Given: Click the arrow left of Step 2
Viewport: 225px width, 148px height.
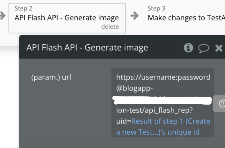Looking at the screenshot, I should [2, 16].
